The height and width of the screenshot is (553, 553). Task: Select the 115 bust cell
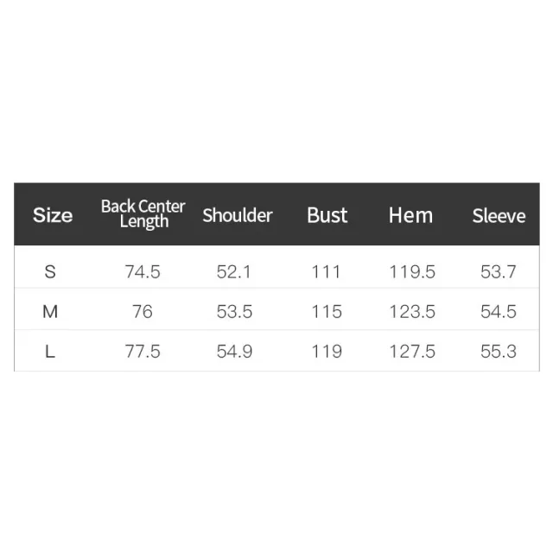pyautogui.click(x=327, y=311)
